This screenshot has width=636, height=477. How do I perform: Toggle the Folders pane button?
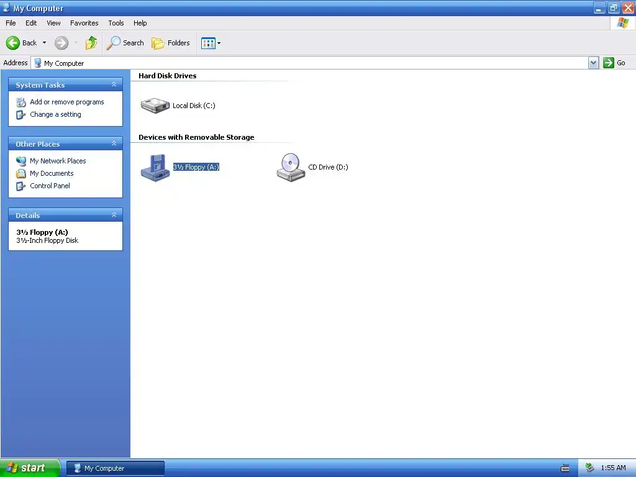(x=170, y=43)
